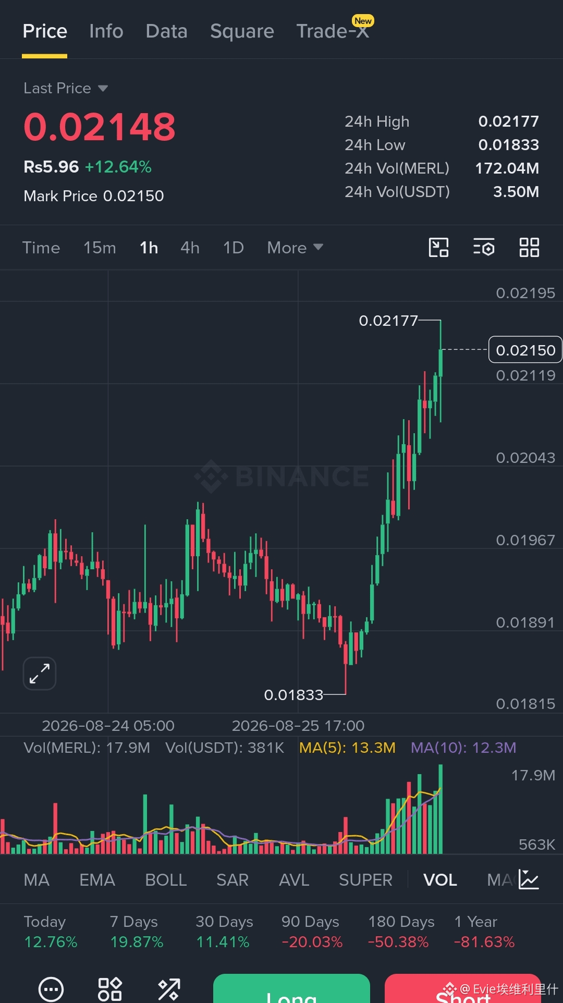
Task: Tap the green Long button
Action: point(291,988)
